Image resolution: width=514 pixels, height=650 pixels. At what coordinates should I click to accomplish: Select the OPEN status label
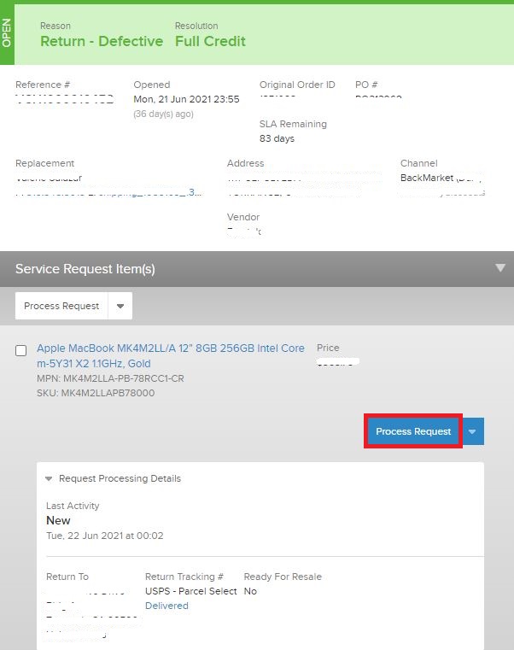(x=7, y=32)
